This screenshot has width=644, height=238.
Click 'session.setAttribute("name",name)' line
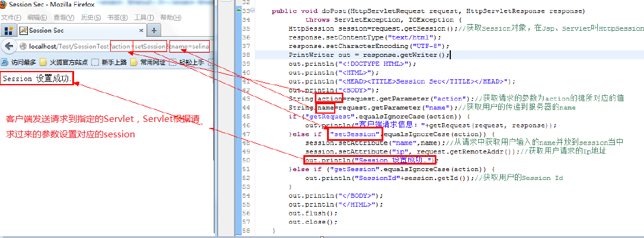coord(464,143)
